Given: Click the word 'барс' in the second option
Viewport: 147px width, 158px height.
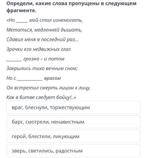Looking at the screenshot, I should click(x=17, y=122).
